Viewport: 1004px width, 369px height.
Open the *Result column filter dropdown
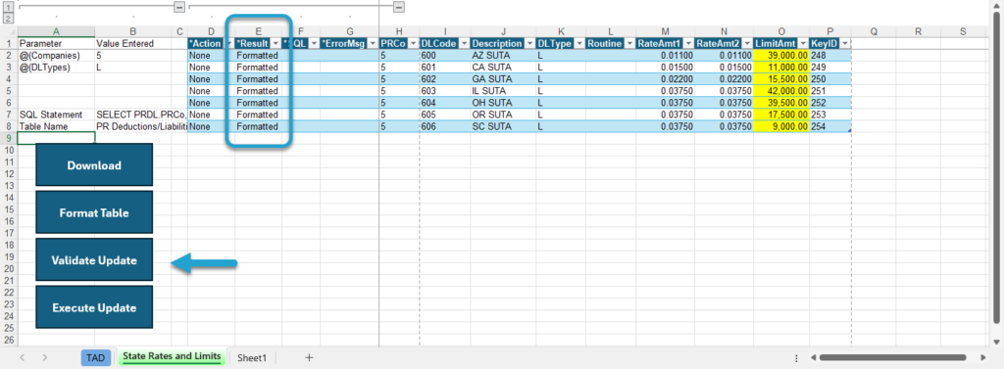coord(276,43)
